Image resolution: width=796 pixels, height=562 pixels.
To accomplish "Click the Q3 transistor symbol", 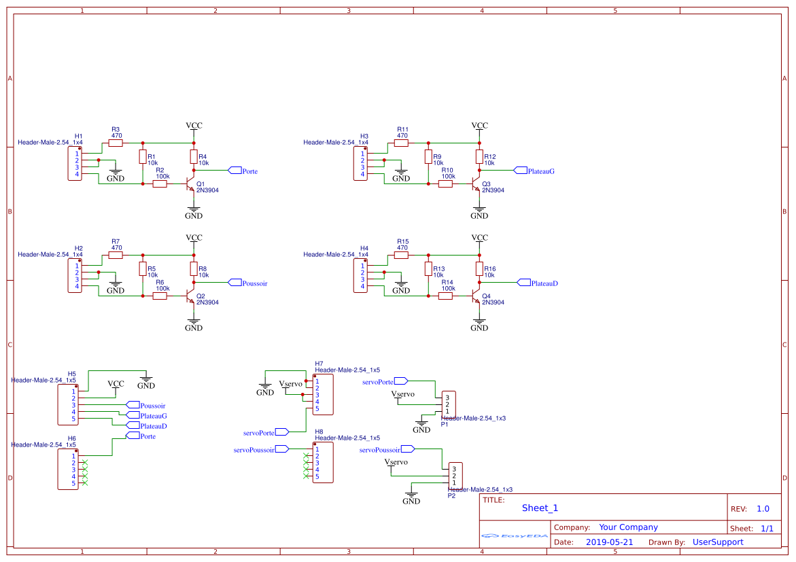I will tap(476, 183).
